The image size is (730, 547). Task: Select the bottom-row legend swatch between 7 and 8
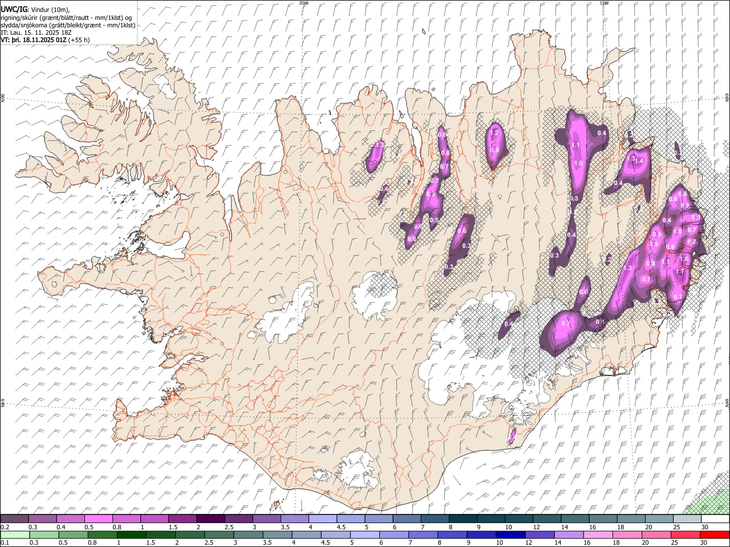[423, 534]
